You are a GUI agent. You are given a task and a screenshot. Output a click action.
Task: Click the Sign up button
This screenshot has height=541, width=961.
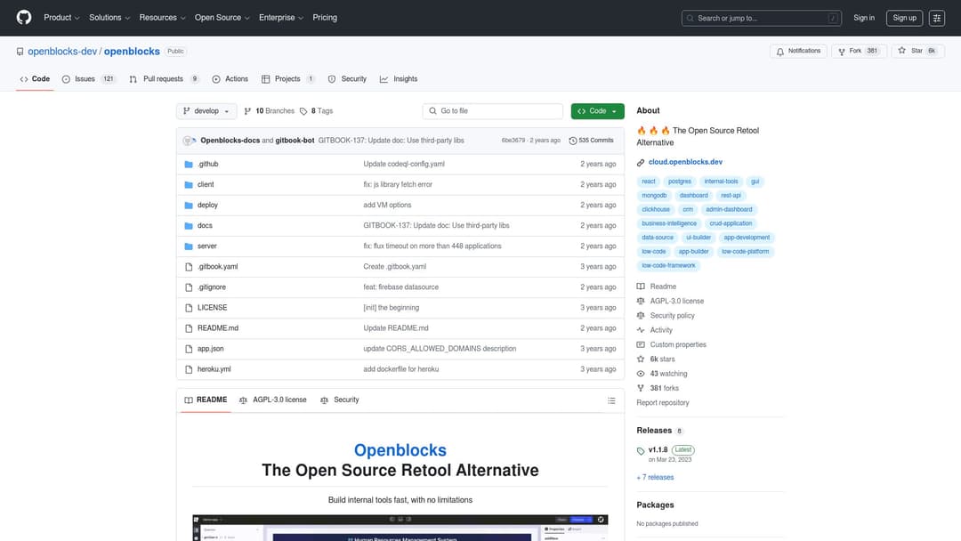click(x=905, y=18)
